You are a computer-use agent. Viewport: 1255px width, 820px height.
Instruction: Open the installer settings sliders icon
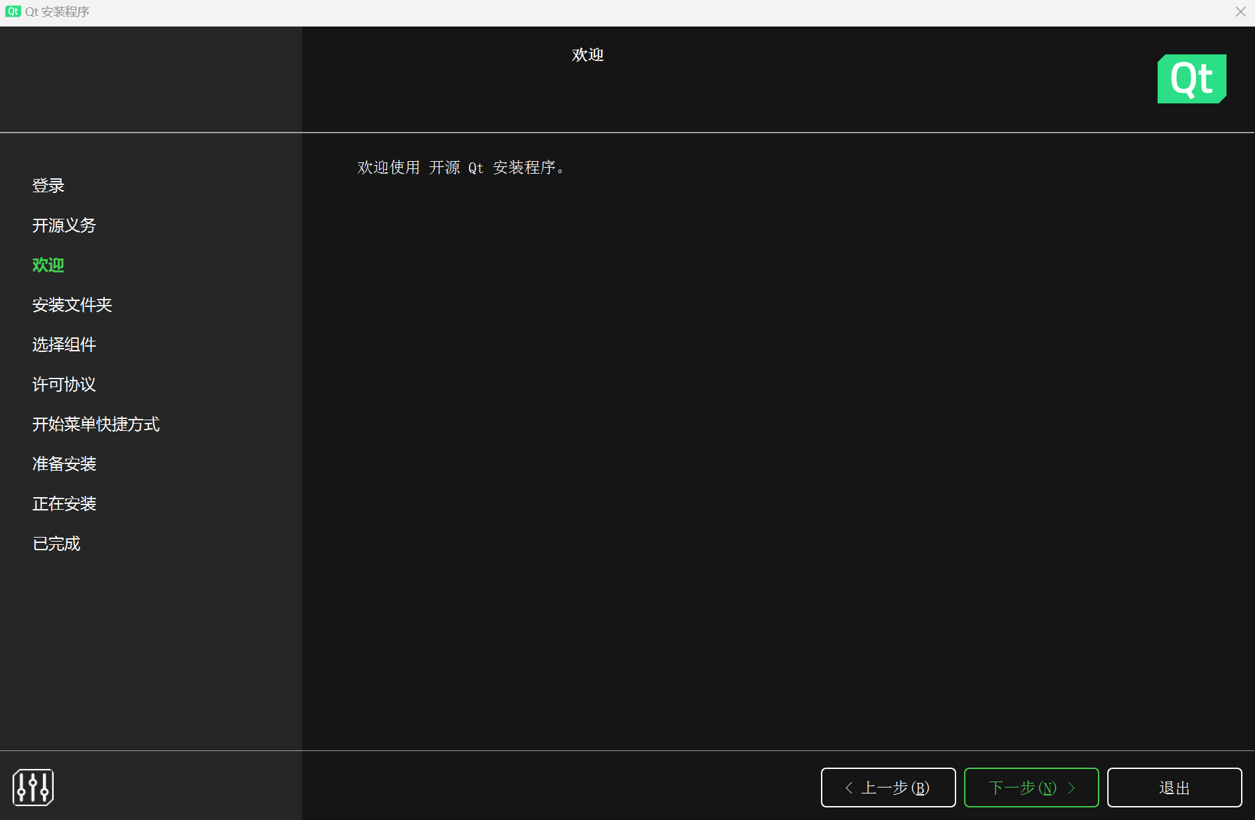tap(33, 787)
